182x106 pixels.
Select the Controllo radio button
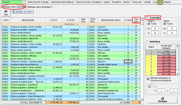pyautogui.click(x=147, y=18)
